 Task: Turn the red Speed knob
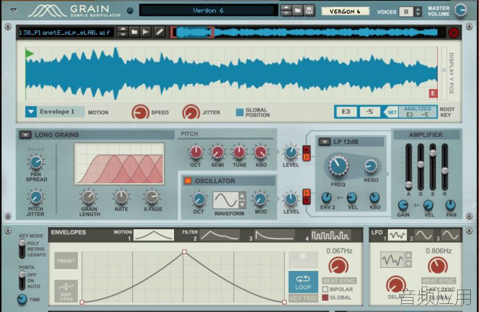[x=140, y=112]
